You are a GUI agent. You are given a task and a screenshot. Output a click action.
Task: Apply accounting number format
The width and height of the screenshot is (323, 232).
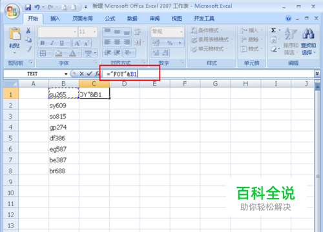click(156, 43)
